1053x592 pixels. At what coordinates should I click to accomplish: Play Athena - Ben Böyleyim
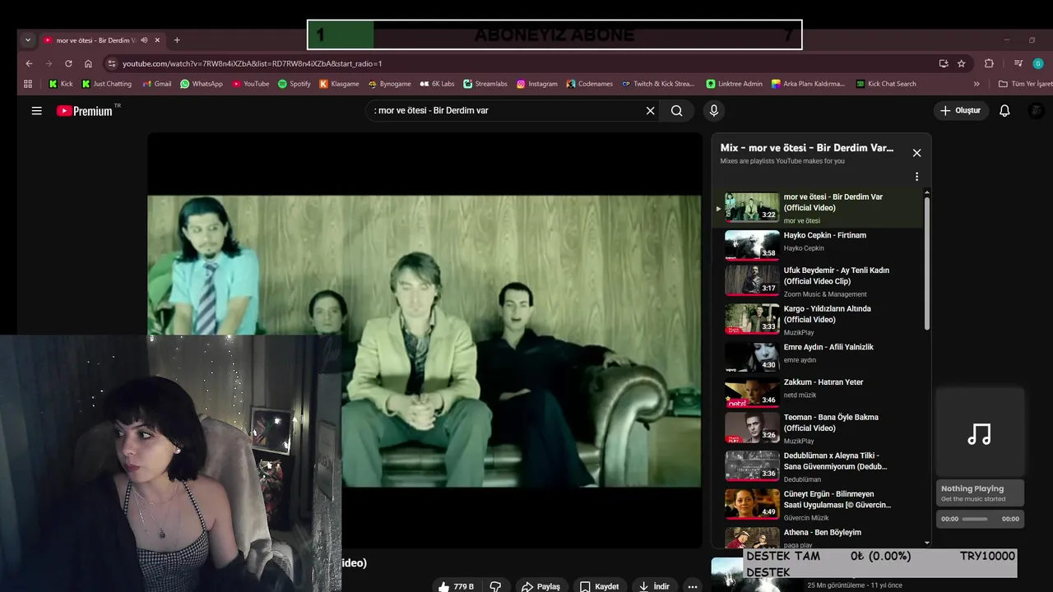819,538
